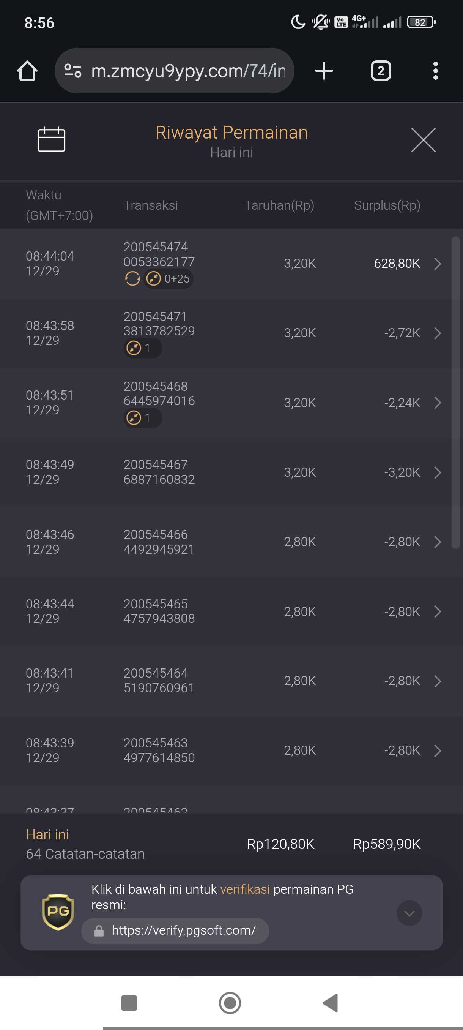
Task: Tap the site settings icon in address bar
Action: pyautogui.click(x=73, y=71)
